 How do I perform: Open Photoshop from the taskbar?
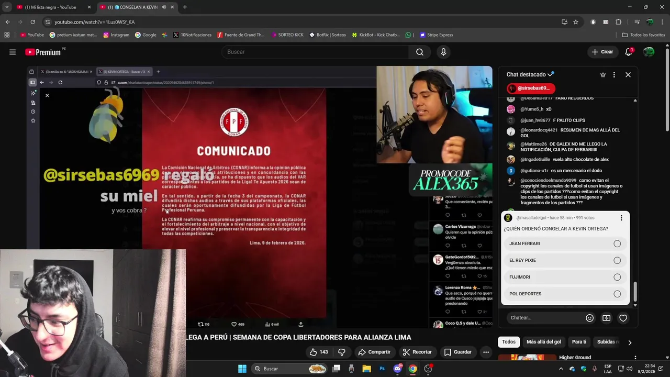(x=382, y=369)
